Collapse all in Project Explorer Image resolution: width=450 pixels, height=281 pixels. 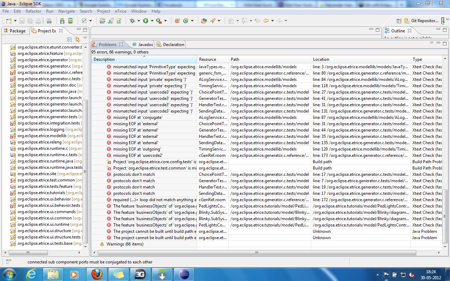coord(70,39)
